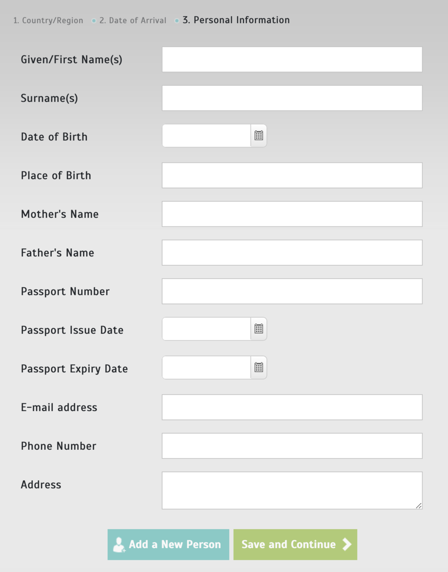
Task: Go back to the Date of Arrival step
Action: pos(133,21)
